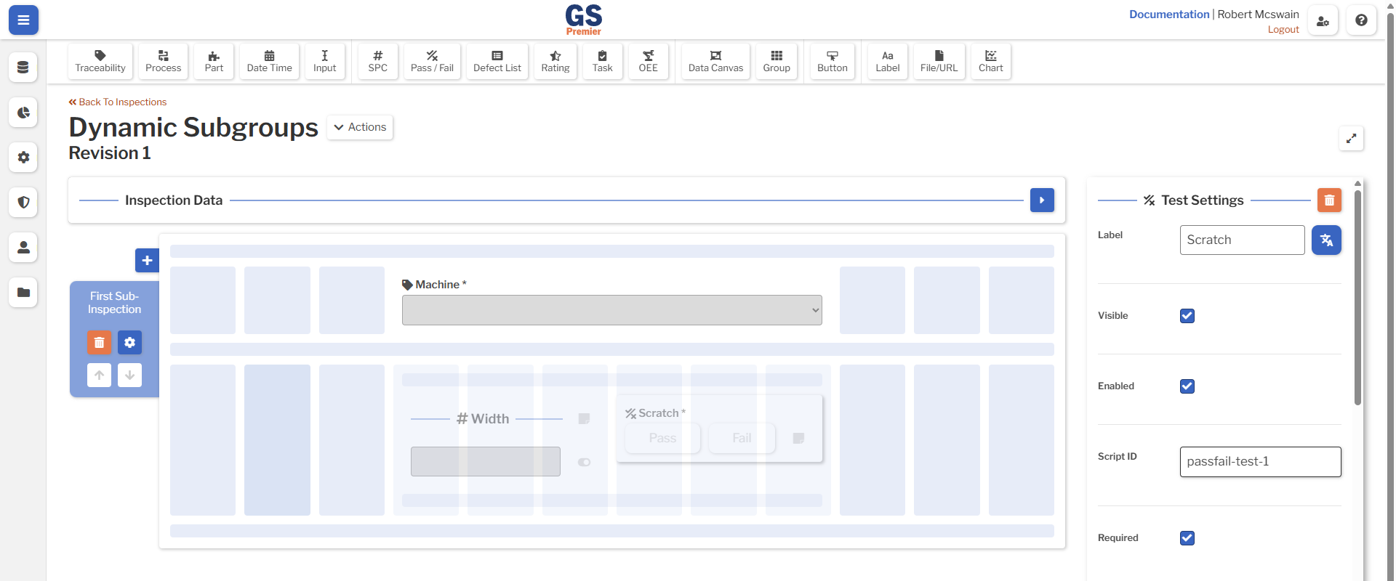Add a Data Canvas element
The height and width of the screenshot is (581, 1396).
pyautogui.click(x=716, y=61)
